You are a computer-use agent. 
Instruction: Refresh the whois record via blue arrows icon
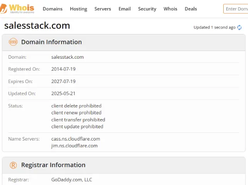pyautogui.click(x=239, y=27)
